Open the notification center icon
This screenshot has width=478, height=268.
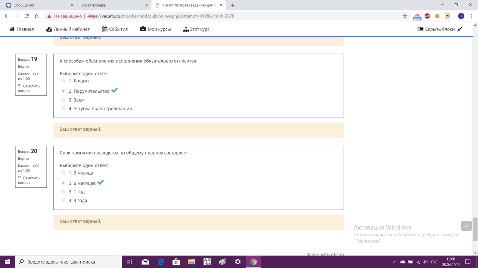pyautogui.click(x=469, y=262)
